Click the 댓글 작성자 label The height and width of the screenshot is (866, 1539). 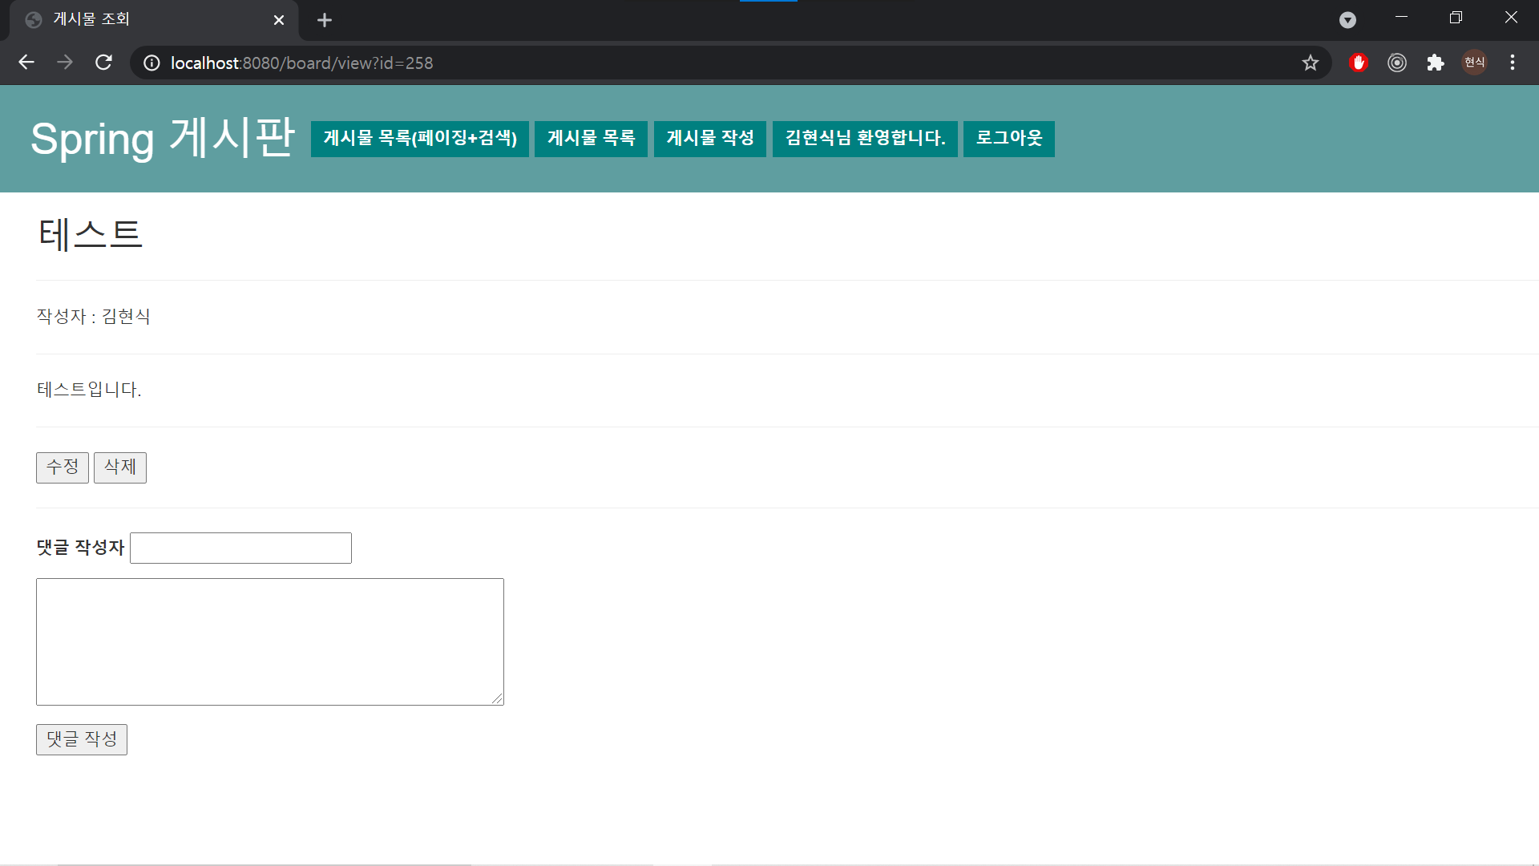(80, 548)
